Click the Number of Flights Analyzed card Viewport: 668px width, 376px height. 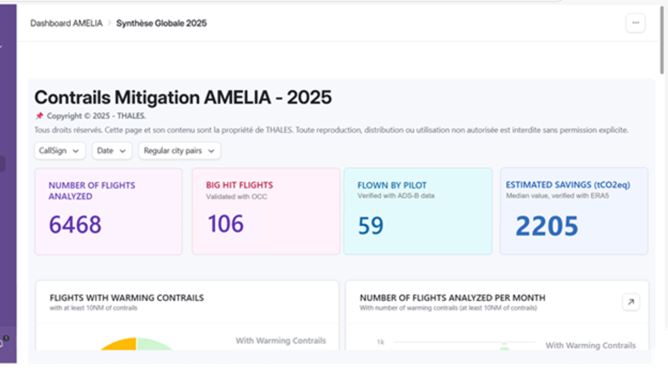[x=108, y=210]
